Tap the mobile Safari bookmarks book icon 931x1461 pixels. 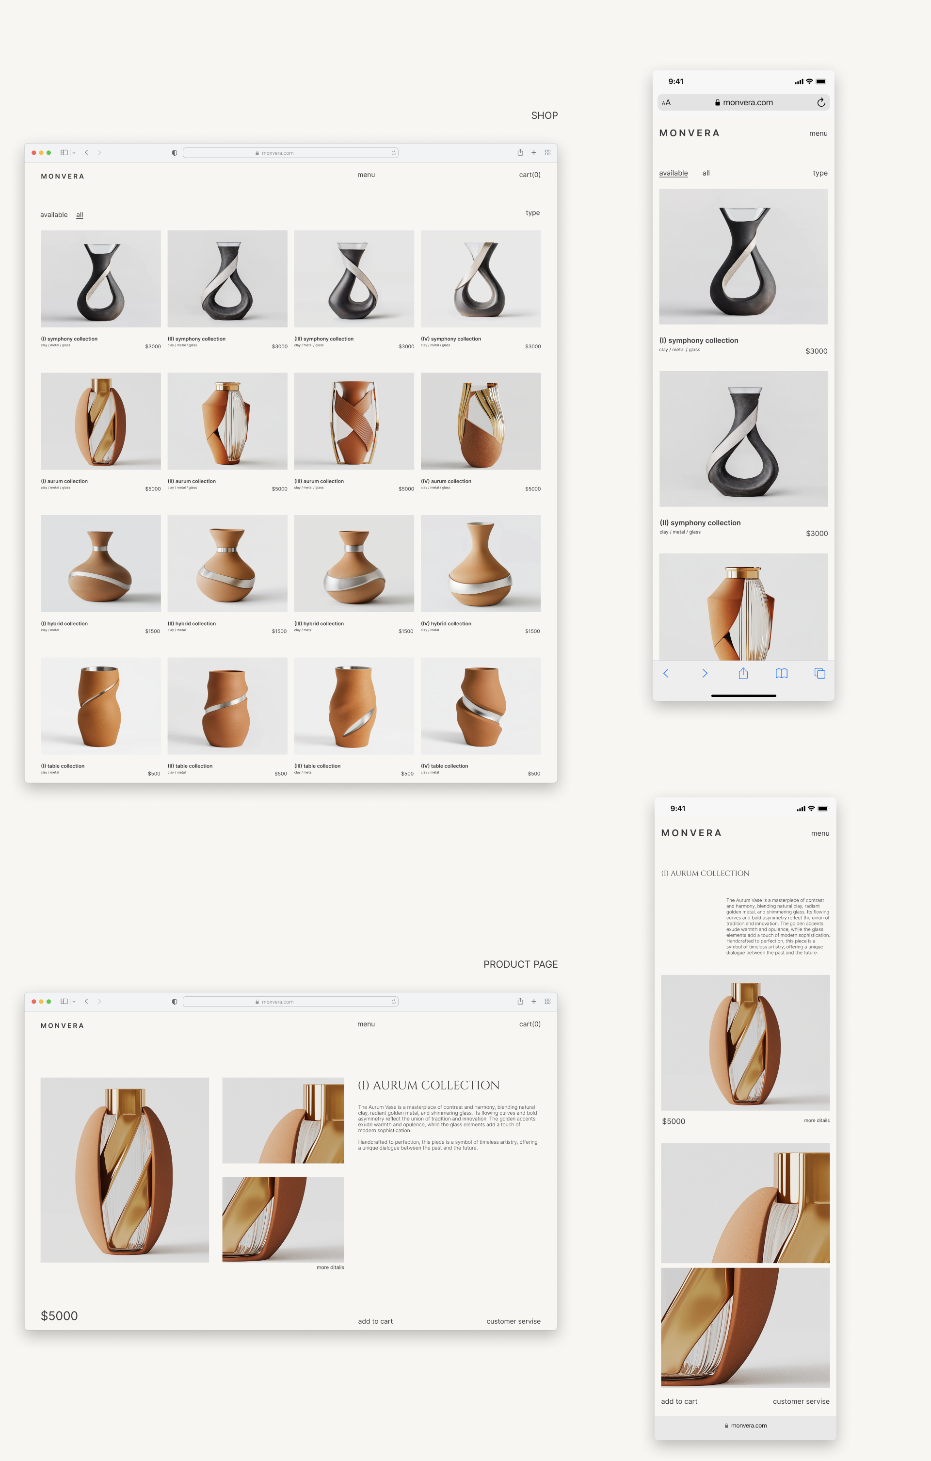tap(781, 673)
